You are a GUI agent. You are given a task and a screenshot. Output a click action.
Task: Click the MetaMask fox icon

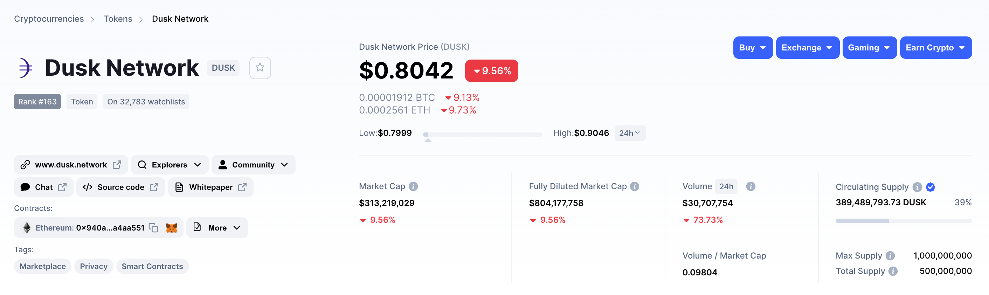coord(171,228)
